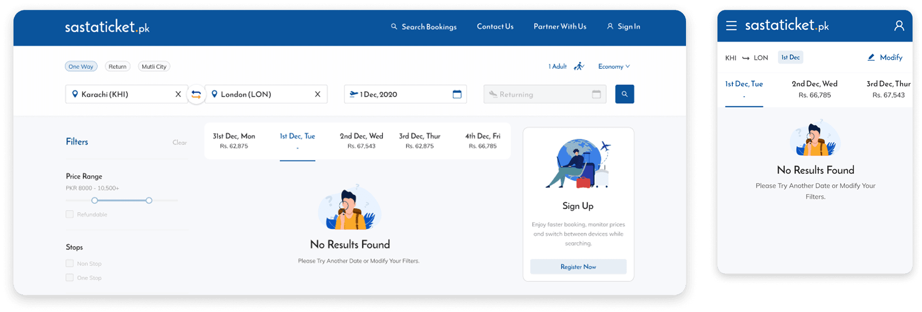Click the minimum price slider handle

click(94, 201)
